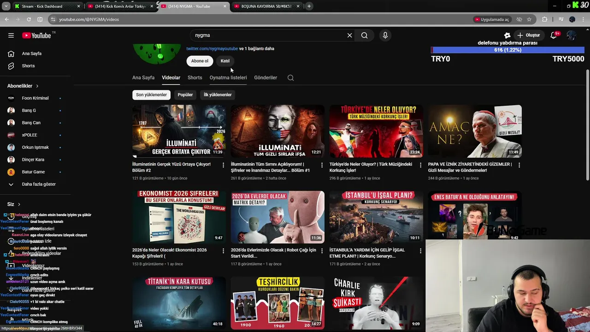Open Dinçer Kara subscription channel
The width and height of the screenshot is (590, 332).
(x=33, y=160)
